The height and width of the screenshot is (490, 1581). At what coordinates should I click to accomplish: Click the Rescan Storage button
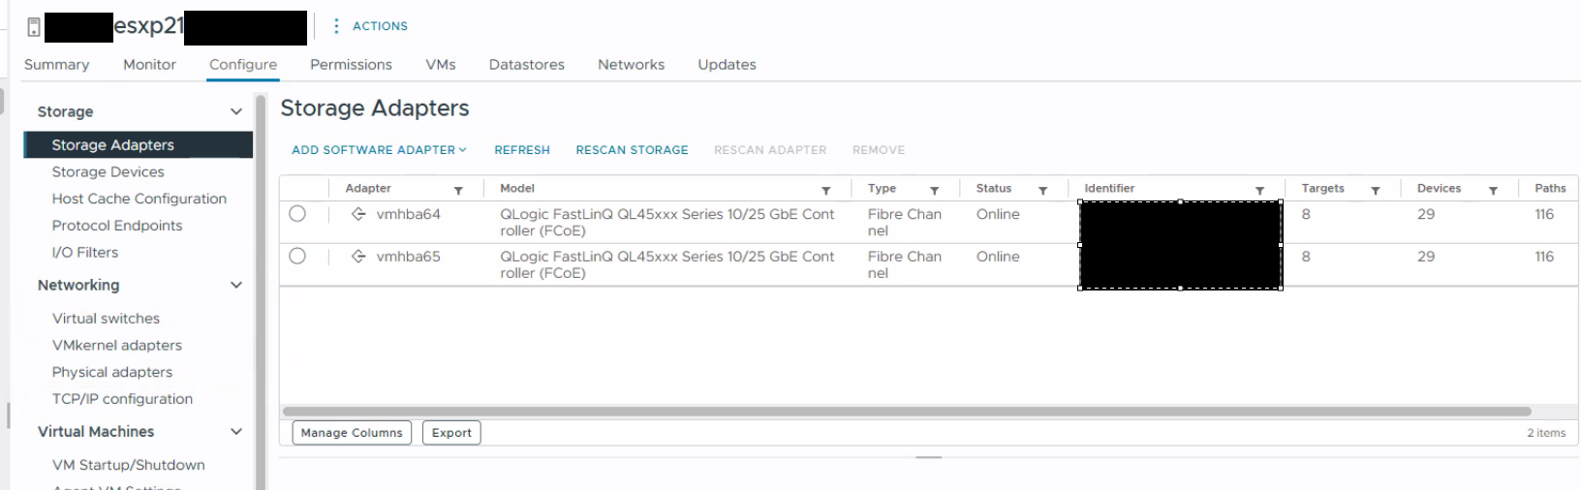[632, 150]
